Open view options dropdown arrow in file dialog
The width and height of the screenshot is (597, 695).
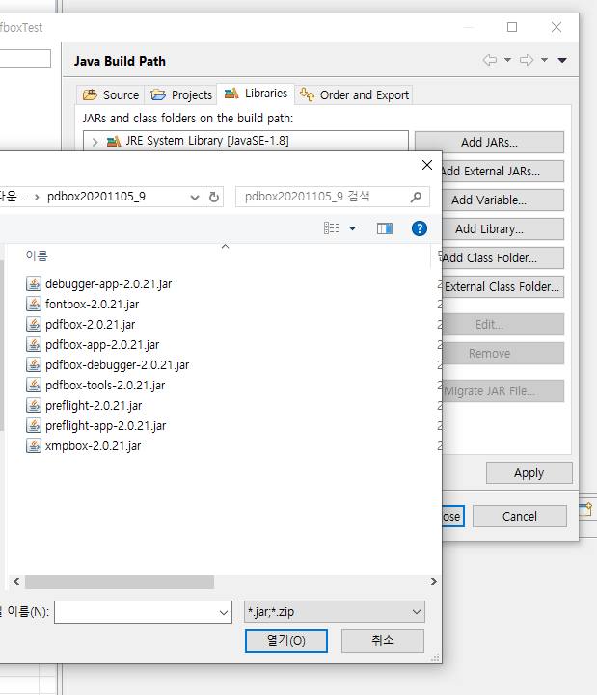pos(352,228)
